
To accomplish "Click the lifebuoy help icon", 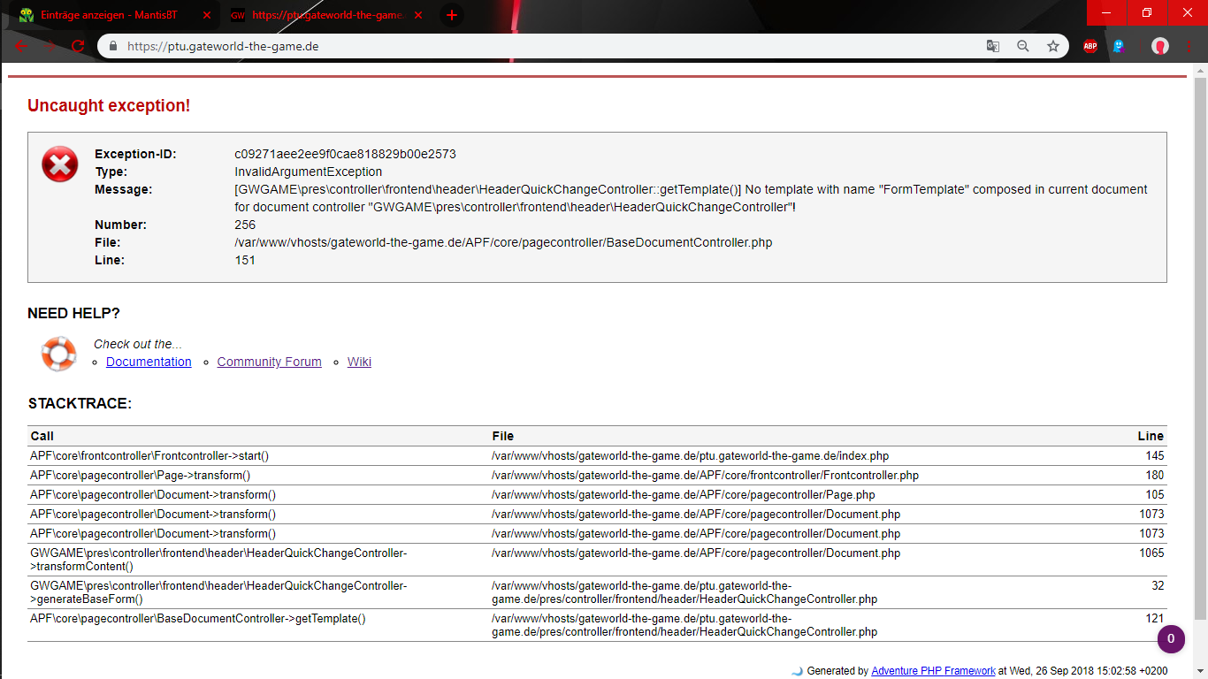I will 59,354.
